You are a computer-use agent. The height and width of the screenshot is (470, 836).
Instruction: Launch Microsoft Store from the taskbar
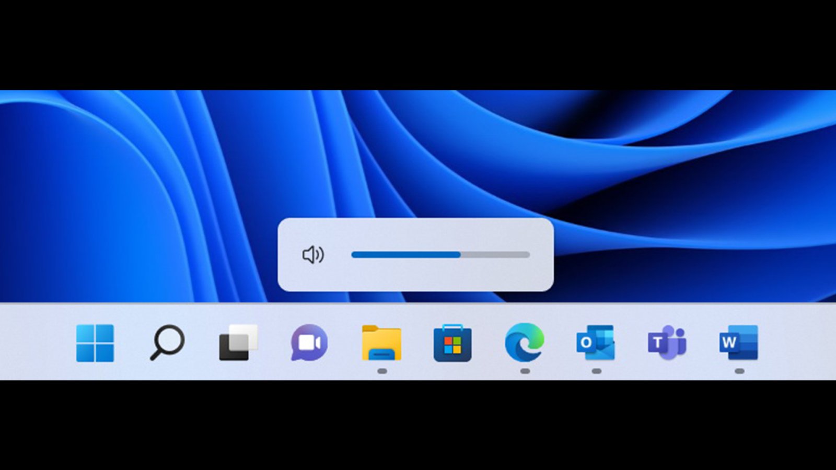452,343
